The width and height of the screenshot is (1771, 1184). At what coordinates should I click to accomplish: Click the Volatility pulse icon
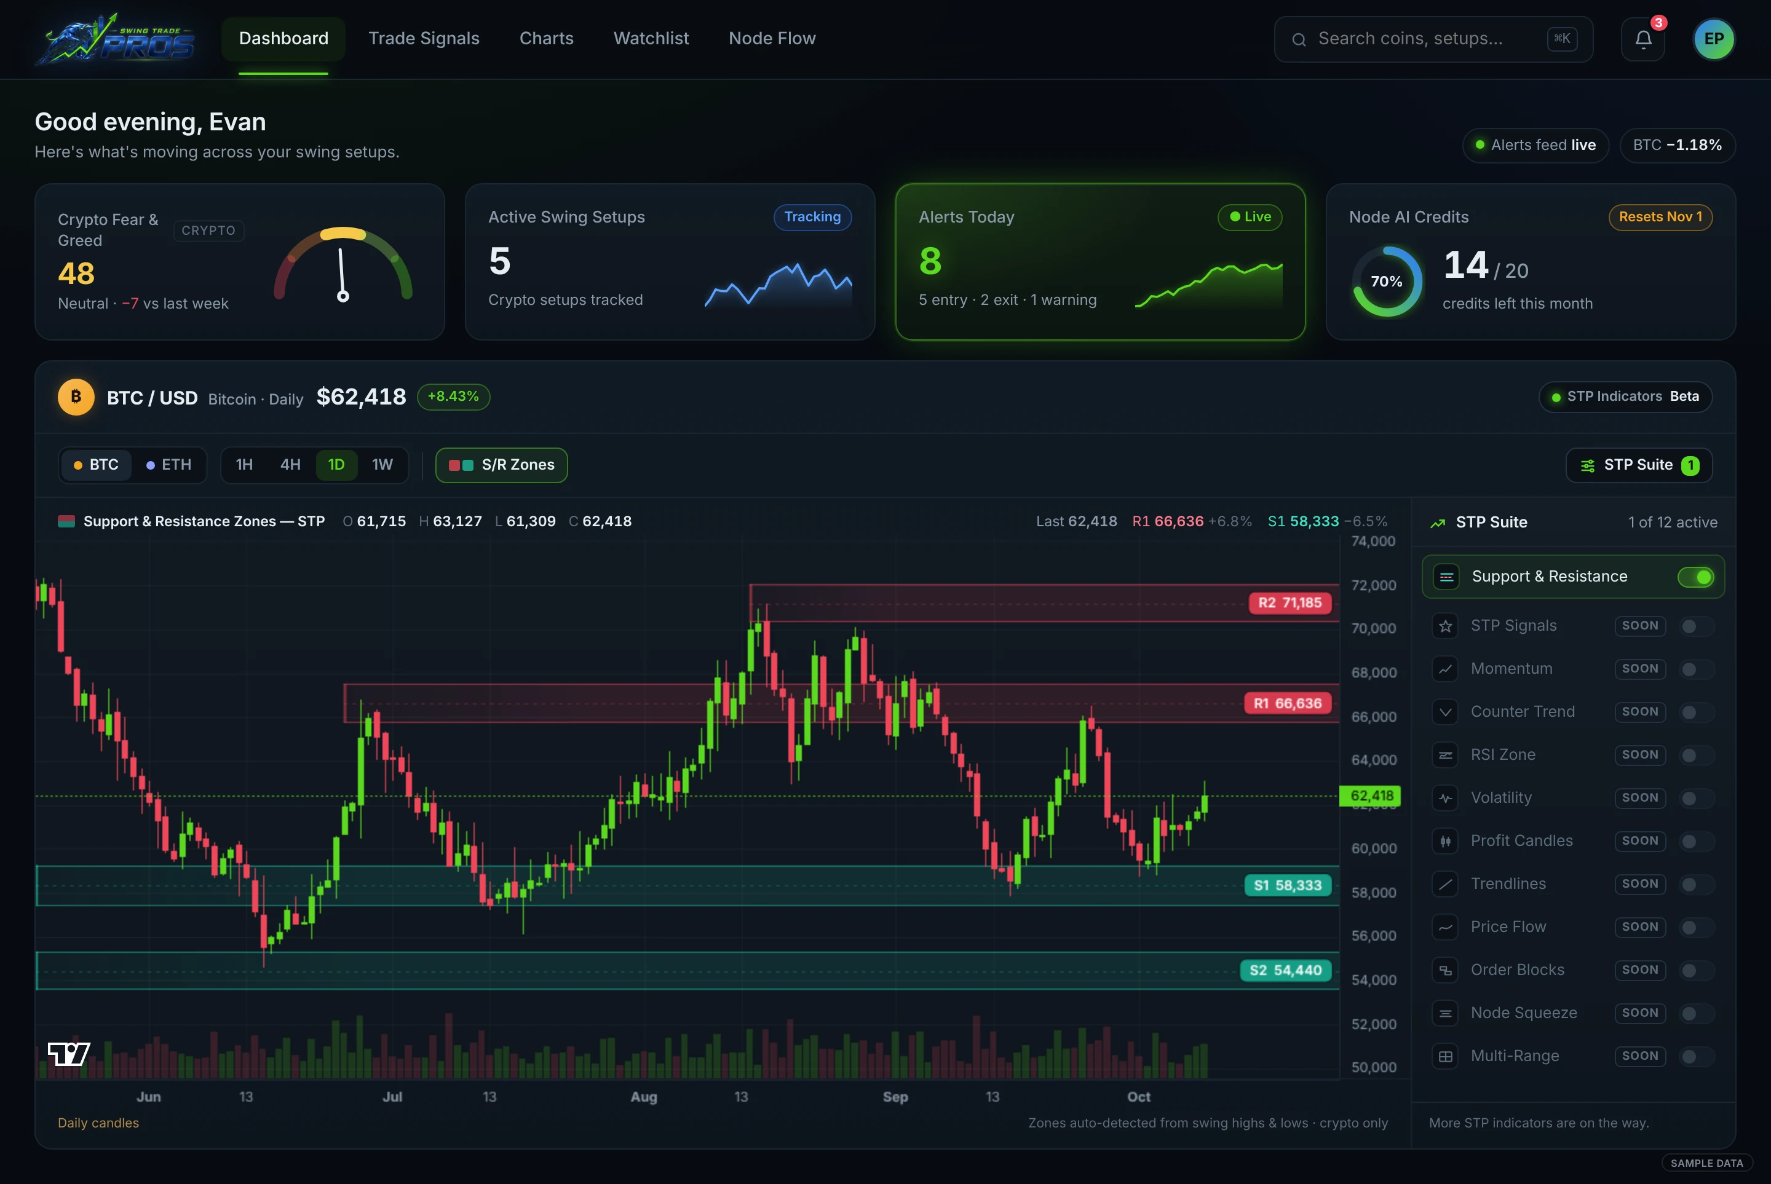coord(1446,798)
